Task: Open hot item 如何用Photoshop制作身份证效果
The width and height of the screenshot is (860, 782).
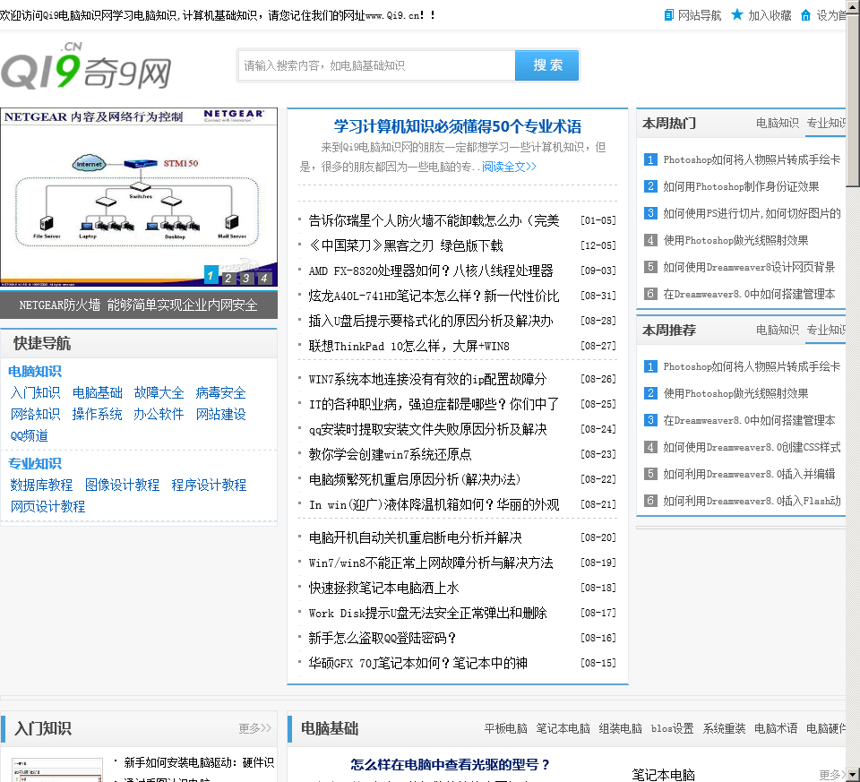Action: tap(741, 186)
